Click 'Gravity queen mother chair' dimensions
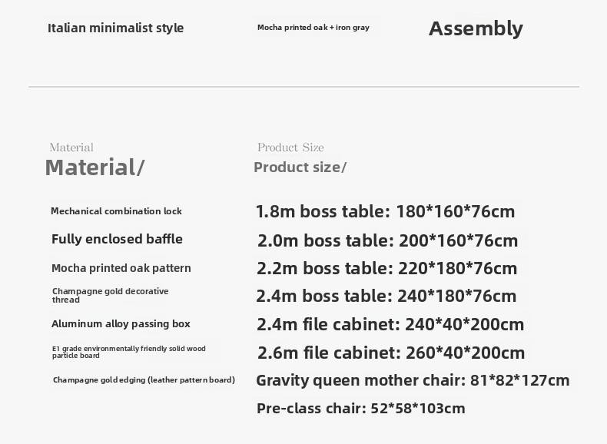The width and height of the screenshot is (607, 444). tap(413, 380)
